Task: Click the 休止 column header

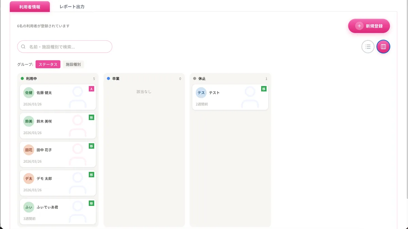Action: [x=230, y=78]
